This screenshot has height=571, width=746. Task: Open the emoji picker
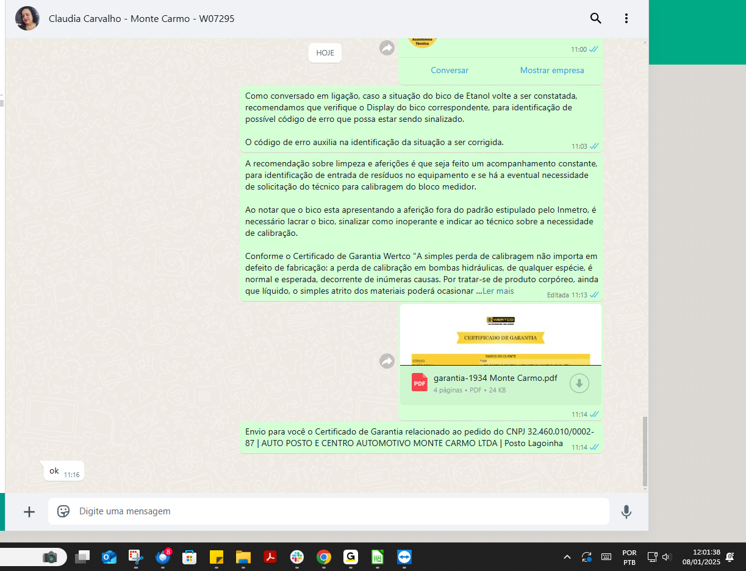click(x=63, y=511)
